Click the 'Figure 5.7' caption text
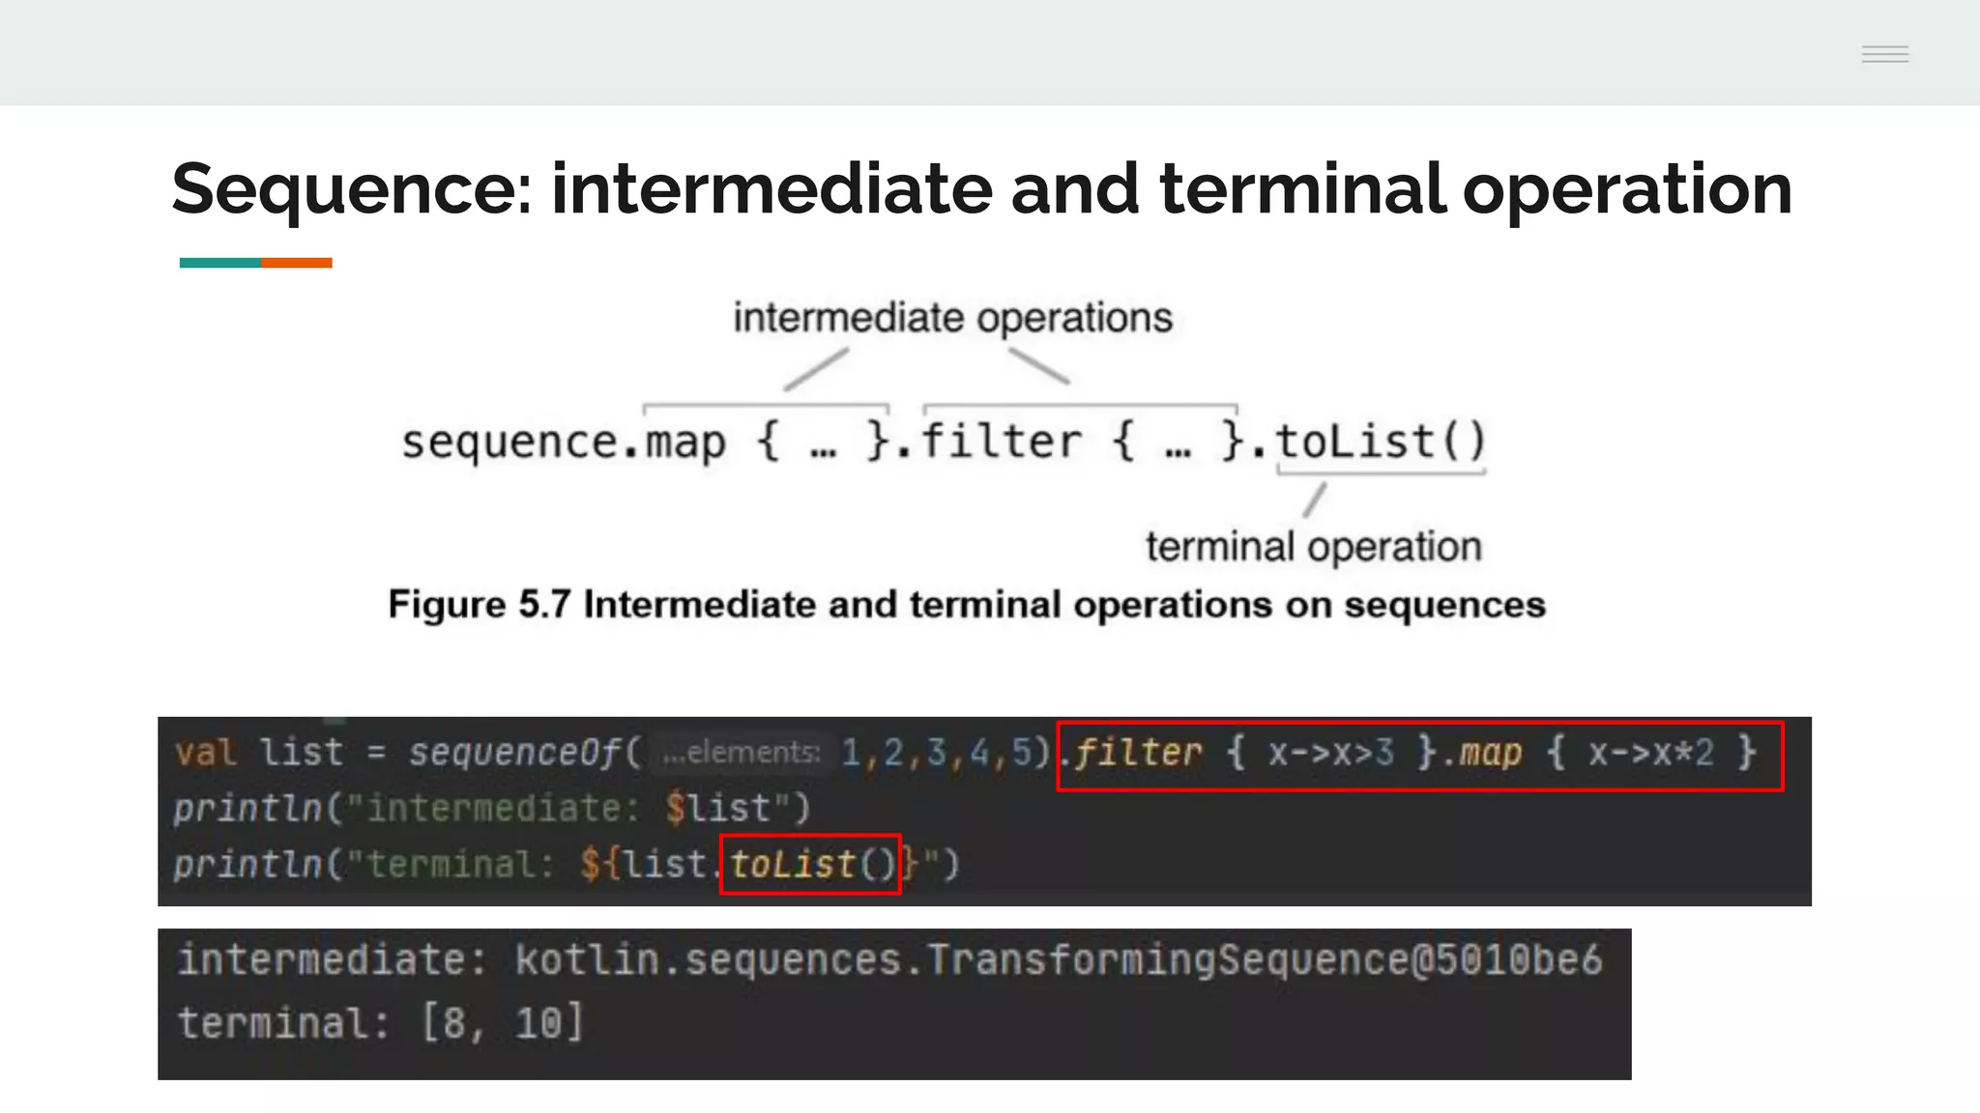The width and height of the screenshot is (1980, 1113). [x=967, y=605]
